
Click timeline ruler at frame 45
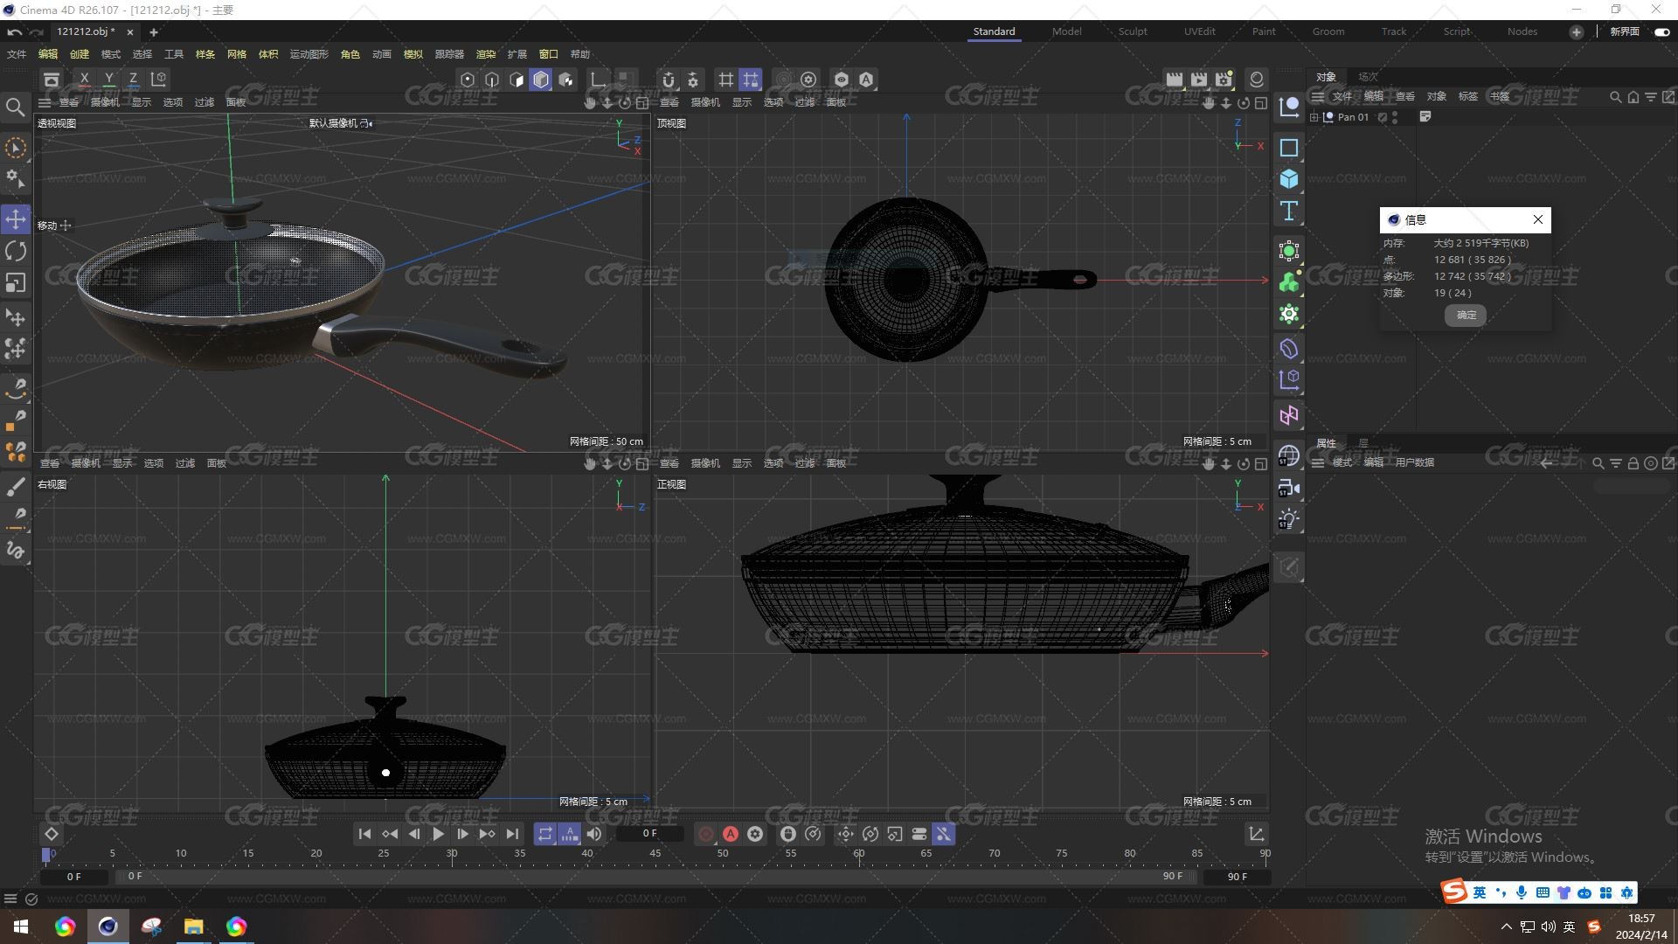[x=655, y=853]
